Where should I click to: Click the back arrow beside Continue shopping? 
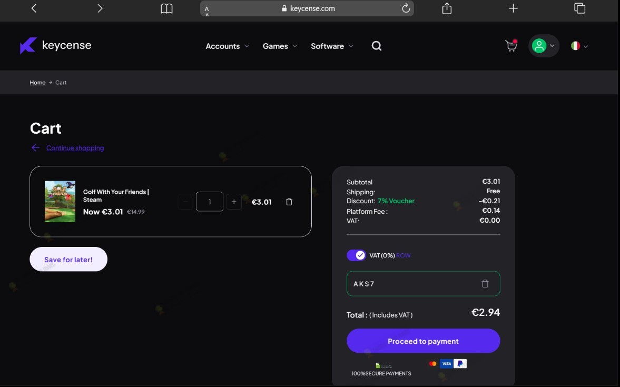point(35,147)
